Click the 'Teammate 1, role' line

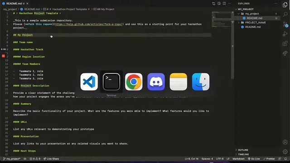click(x=28, y=71)
